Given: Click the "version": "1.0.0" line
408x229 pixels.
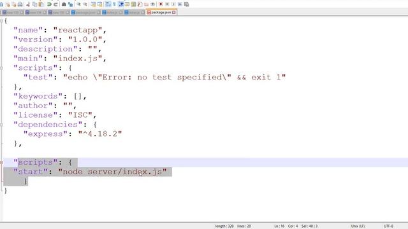Looking at the screenshot, I should [60, 39].
